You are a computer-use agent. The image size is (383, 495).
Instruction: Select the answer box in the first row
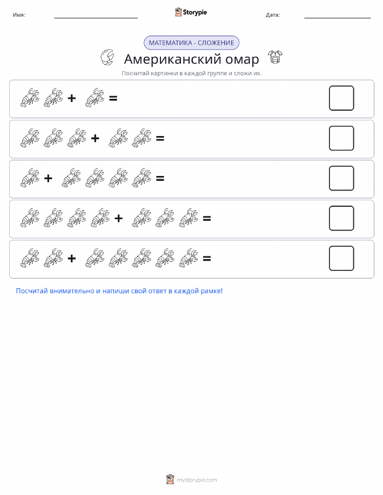(x=341, y=98)
